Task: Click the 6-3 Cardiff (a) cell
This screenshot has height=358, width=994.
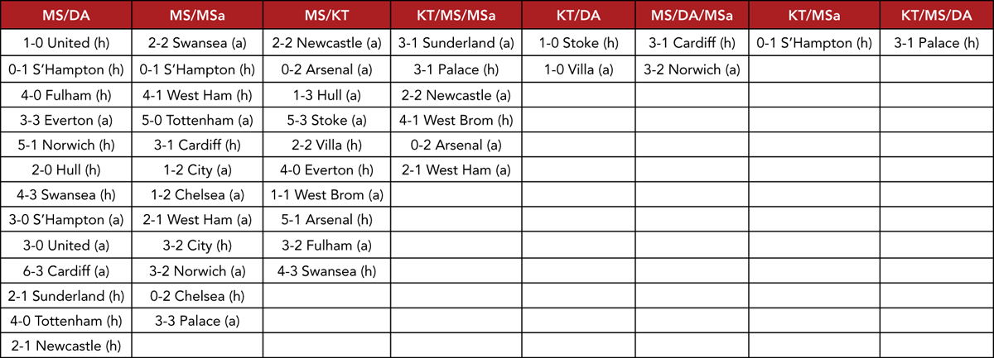Action: (x=66, y=270)
